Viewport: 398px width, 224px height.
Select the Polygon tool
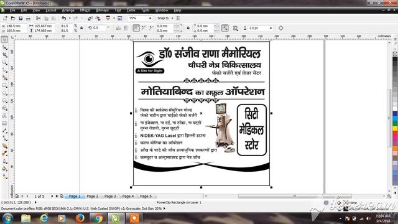(4, 101)
